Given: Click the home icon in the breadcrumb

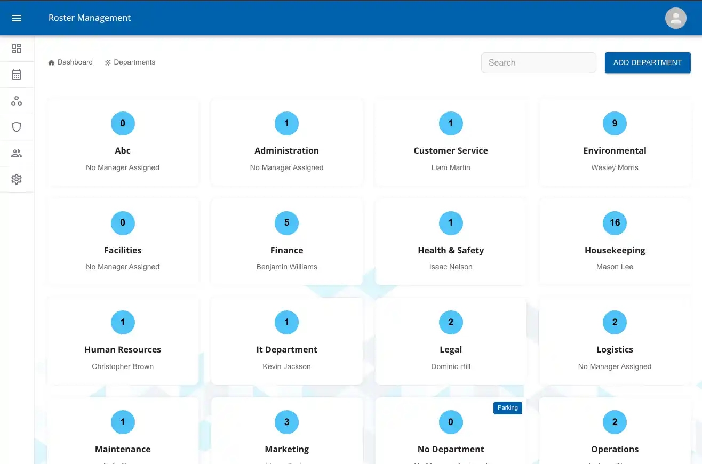Looking at the screenshot, I should click(51, 62).
